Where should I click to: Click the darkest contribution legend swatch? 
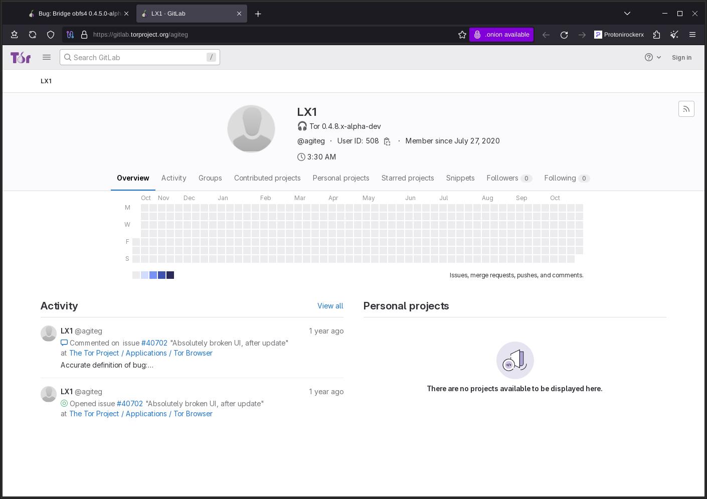click(x=170, y=275)
